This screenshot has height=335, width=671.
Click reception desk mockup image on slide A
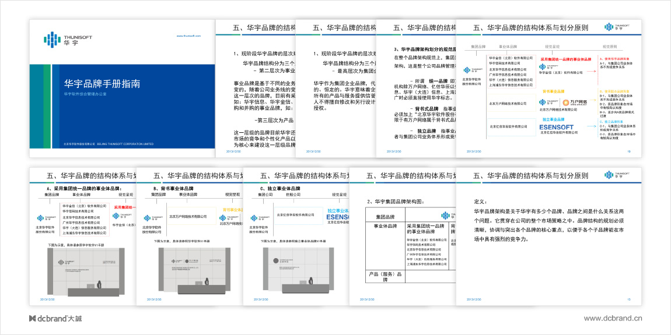(x=86, y=272)
